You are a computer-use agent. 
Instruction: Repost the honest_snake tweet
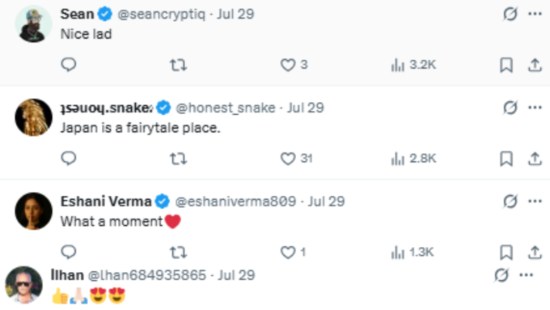(178, 159)
